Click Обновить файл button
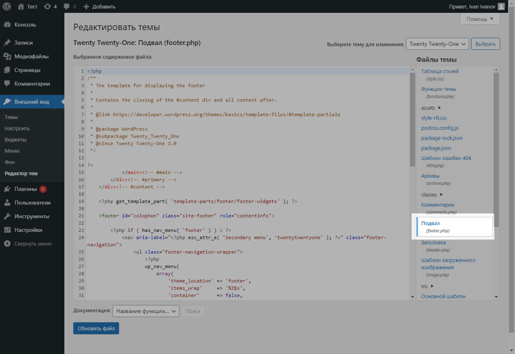Viewport: 515px width, 354px height. pyautogui.click(x=96, y=329)
